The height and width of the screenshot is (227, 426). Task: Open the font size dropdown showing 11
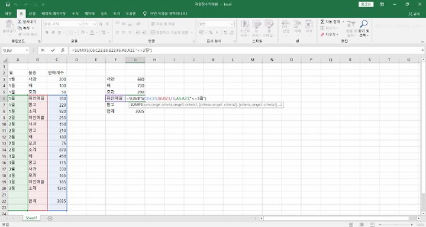tap(95, 24)
